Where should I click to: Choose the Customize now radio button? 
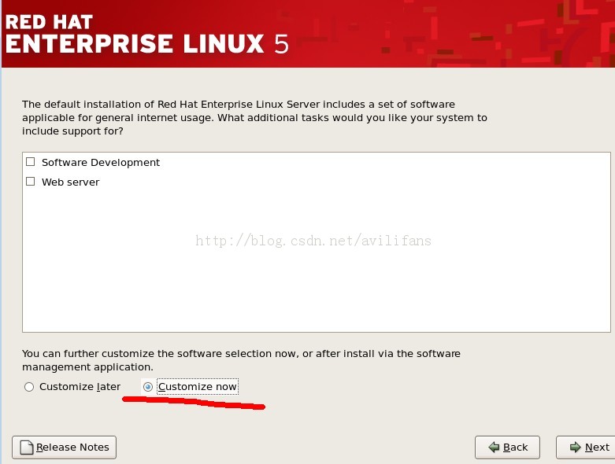(148, 387)
